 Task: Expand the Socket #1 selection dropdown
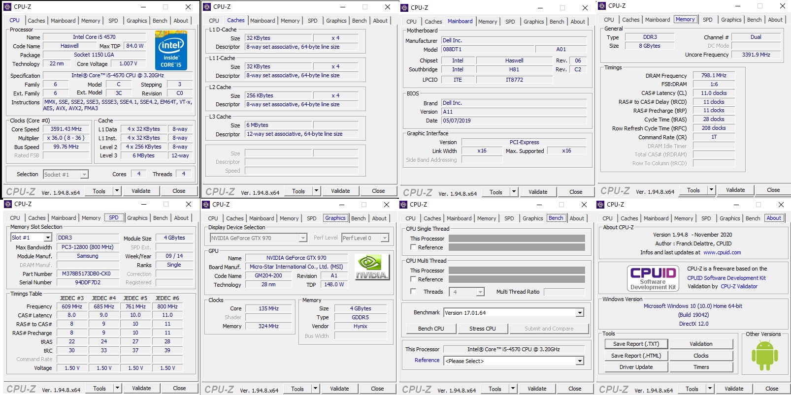pos(84,175)
